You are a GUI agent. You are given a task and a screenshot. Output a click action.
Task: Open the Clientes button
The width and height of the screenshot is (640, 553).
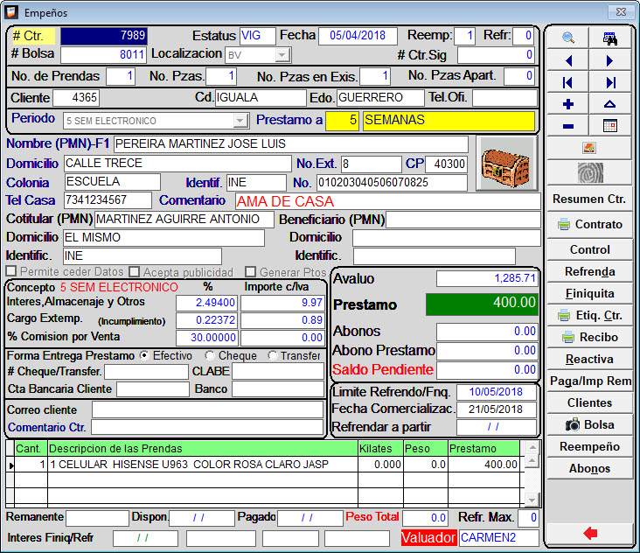coord(589,402)
